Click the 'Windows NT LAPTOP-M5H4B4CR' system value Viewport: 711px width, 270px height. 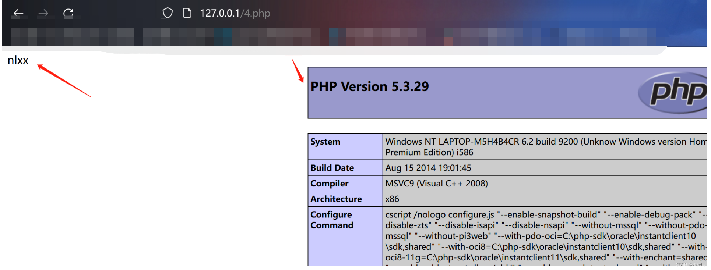(x=546, y=147)
